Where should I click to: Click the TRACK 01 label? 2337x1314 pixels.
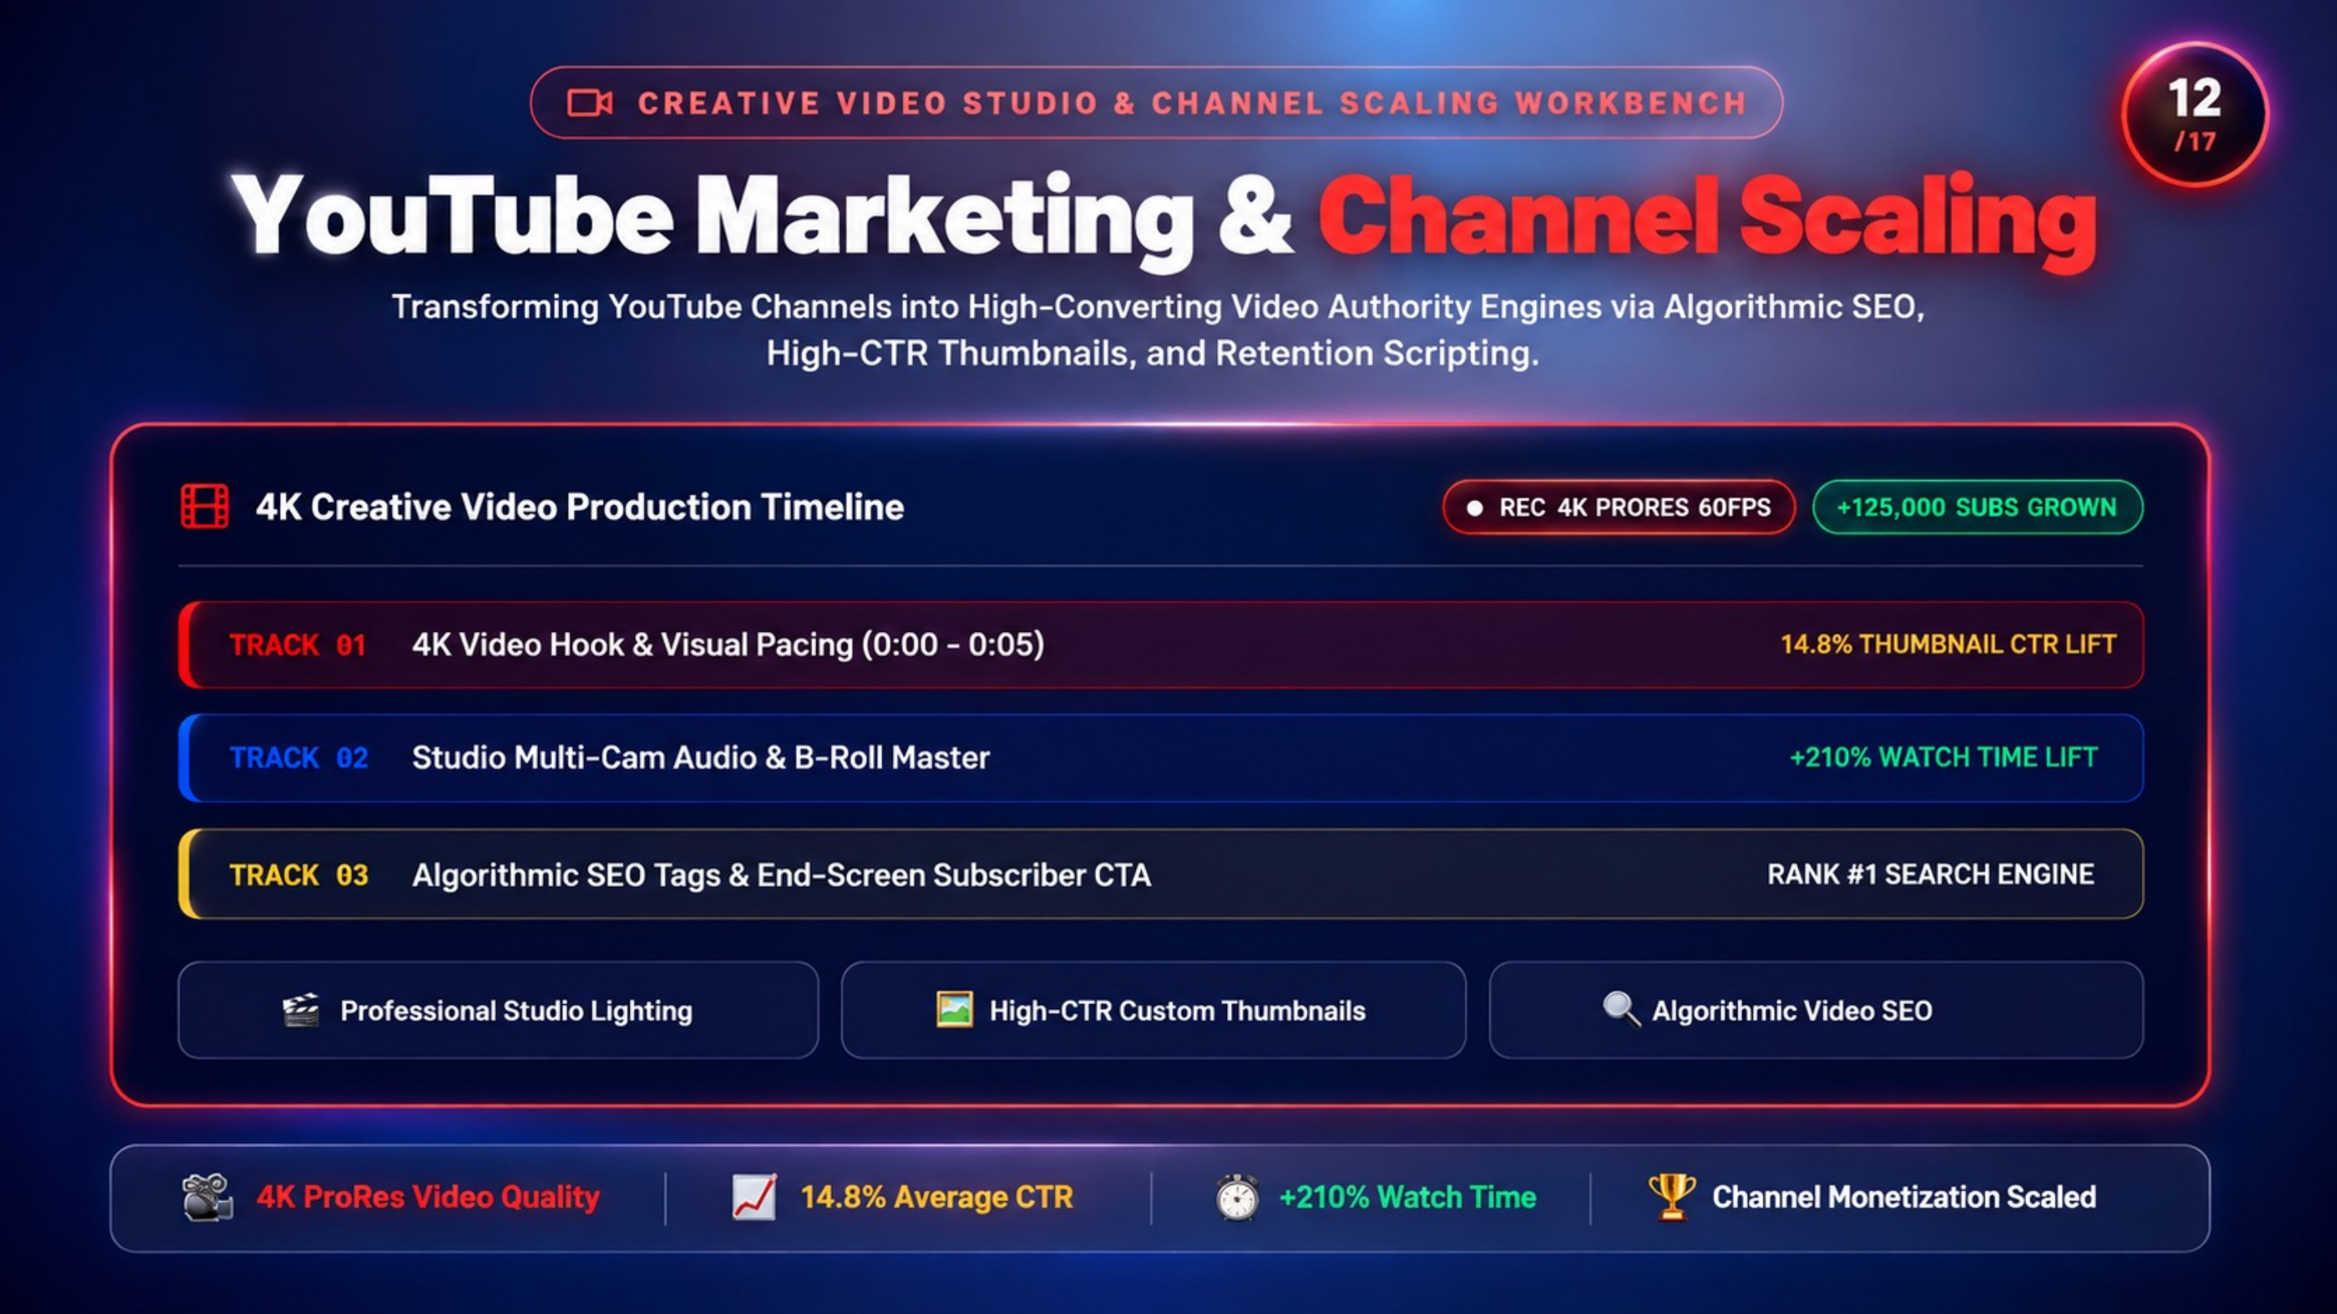(298, 645)
